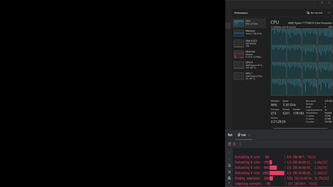Click the print console output icon

(229, 178)
